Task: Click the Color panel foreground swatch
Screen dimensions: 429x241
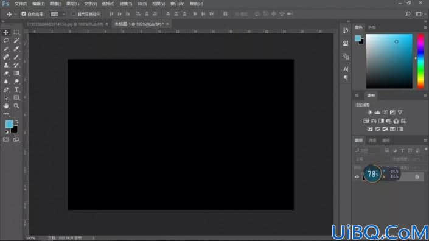Action: (x=358, y=38)
